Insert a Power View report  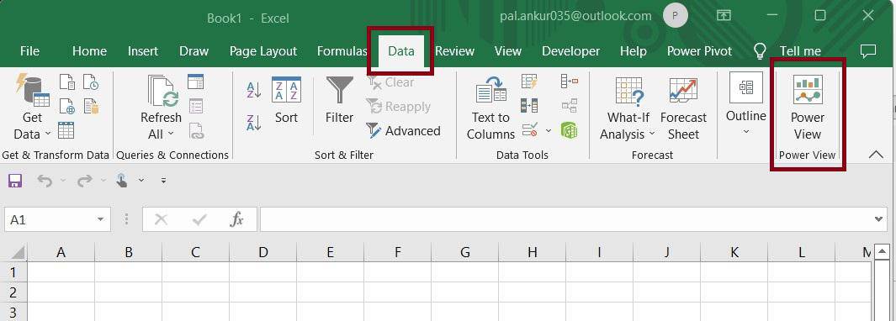(808, 108)
